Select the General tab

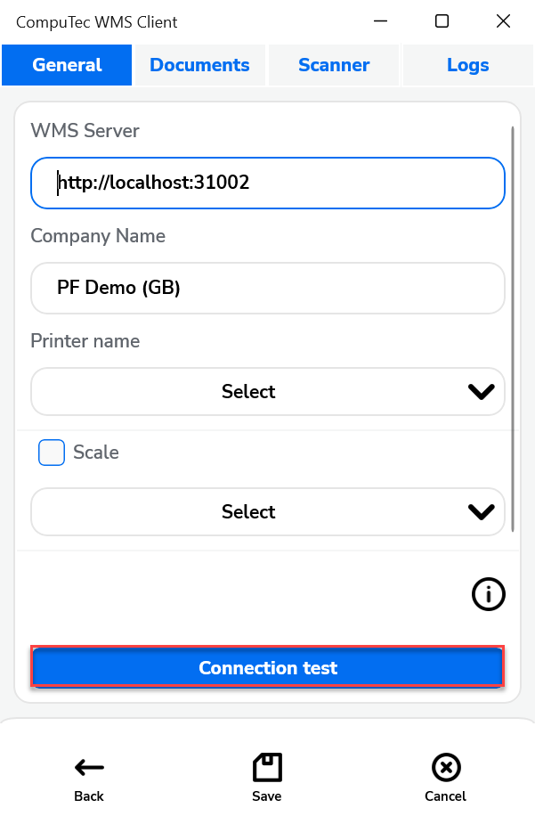[x=66, y=64]
